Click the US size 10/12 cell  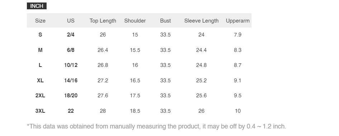point(71,65)
